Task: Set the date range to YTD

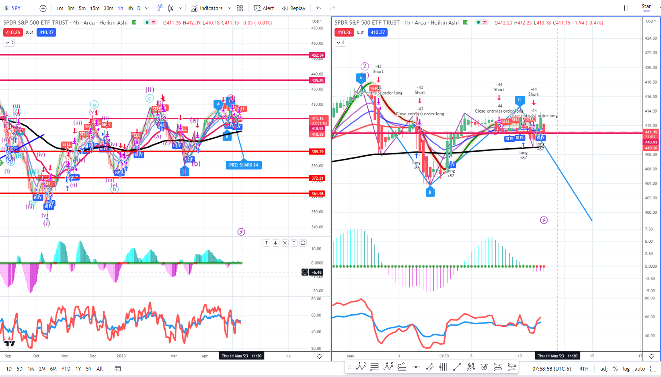Action: pyautogui.click(x=66, y=369)
